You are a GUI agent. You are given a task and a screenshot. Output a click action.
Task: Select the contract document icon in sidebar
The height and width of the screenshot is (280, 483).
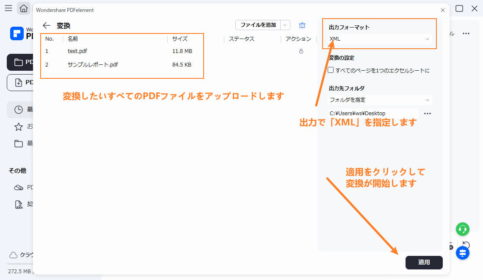tap(19, 204)
